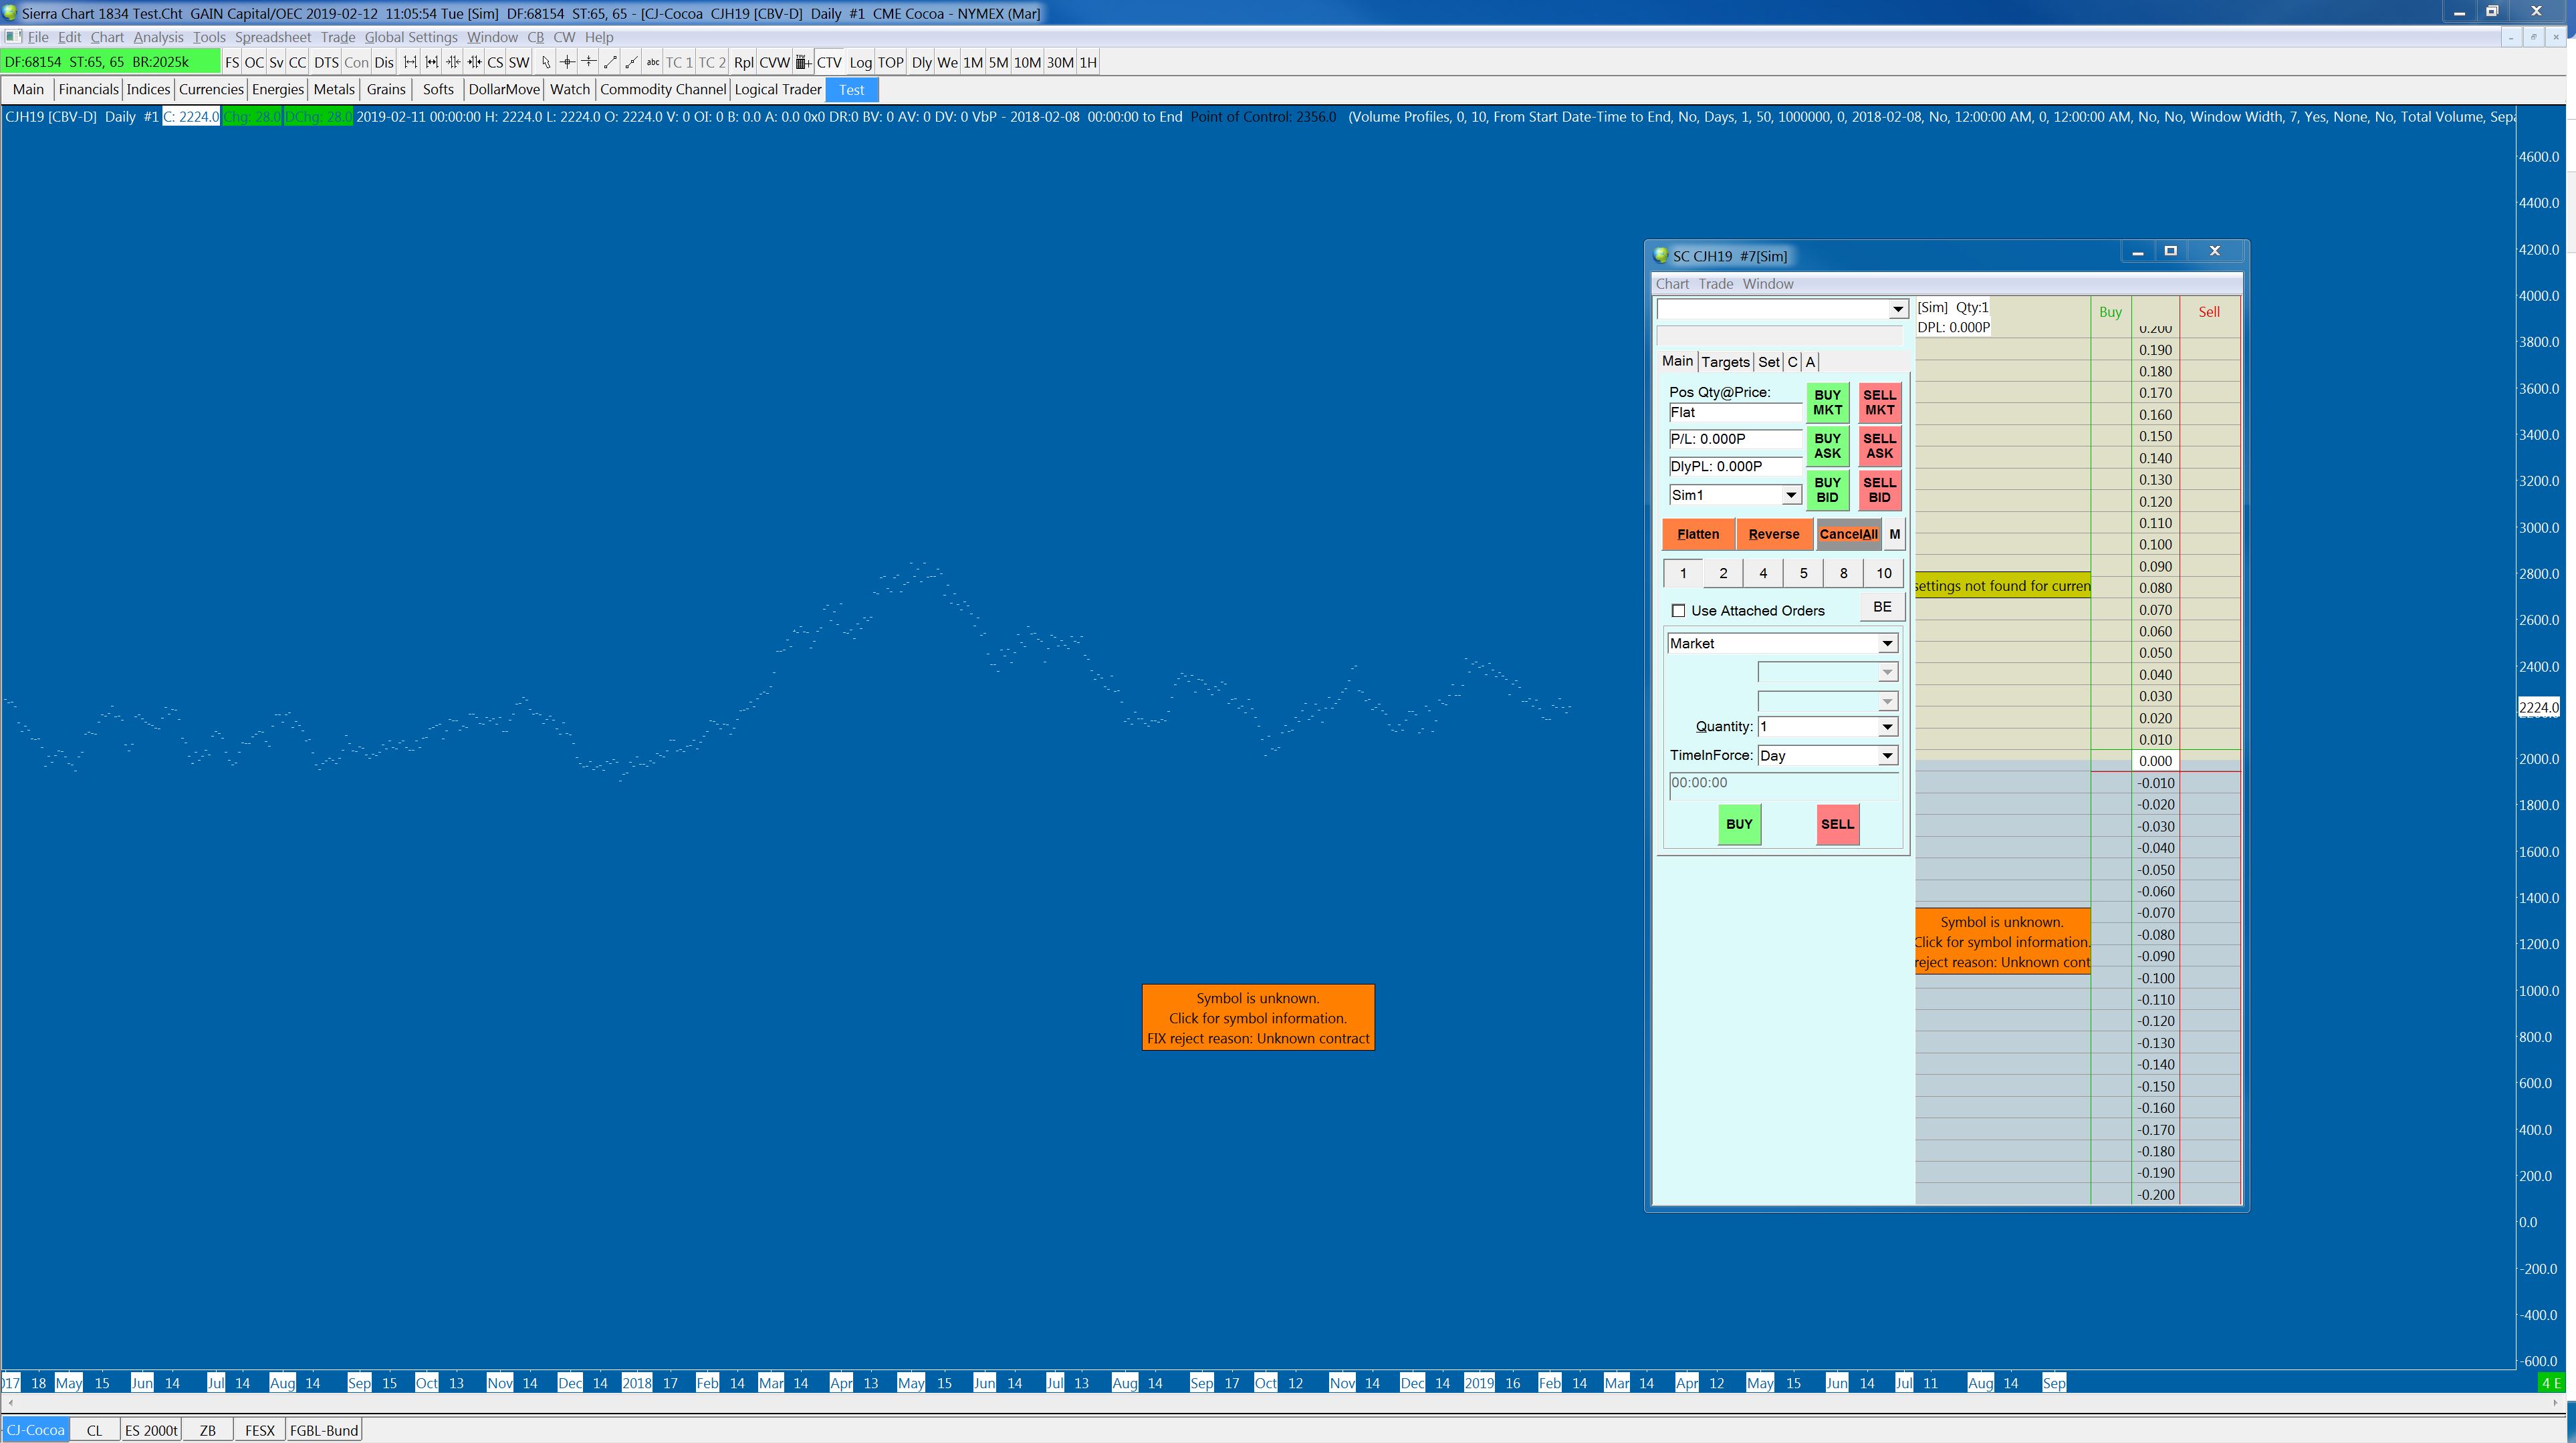Switch to the Targets tab

(x=1725, y=362)
